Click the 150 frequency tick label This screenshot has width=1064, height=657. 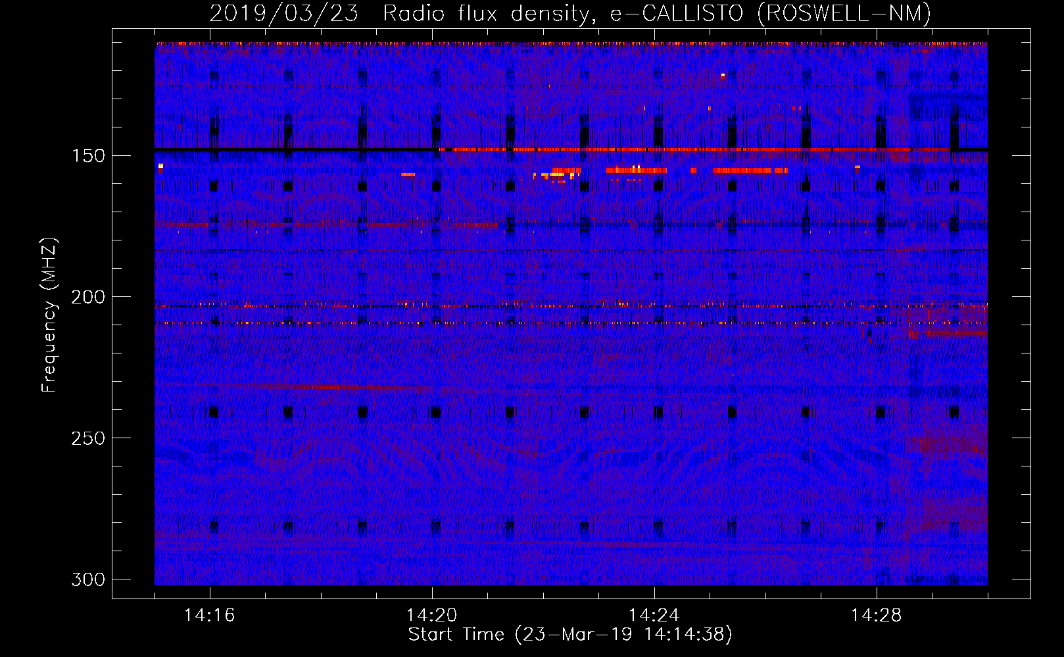(x=87, y=156)
